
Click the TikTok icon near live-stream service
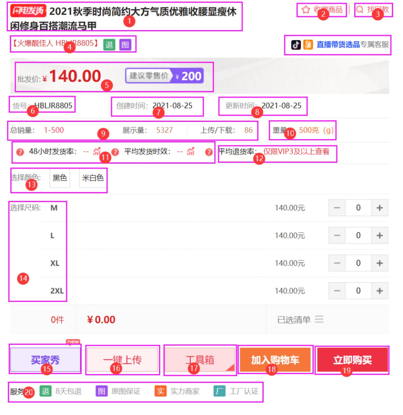(x=296, y=45)
